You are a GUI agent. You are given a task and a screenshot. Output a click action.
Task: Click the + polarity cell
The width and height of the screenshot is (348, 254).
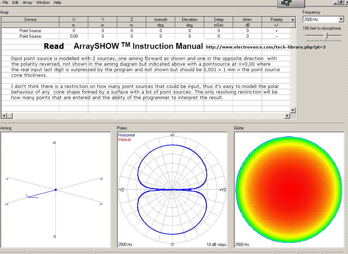click(276, 31)
